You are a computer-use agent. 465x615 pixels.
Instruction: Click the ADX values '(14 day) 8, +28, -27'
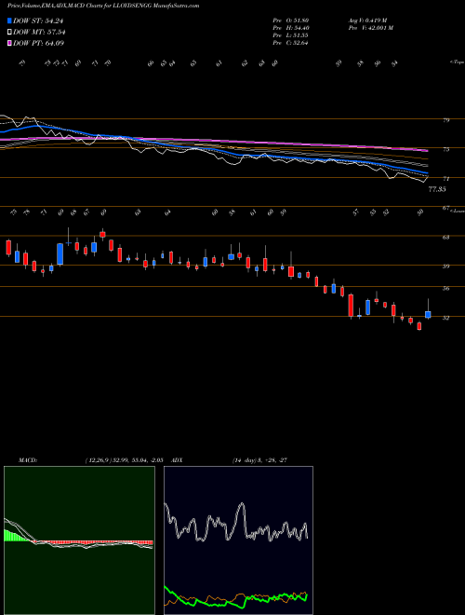tap(259, 459)
